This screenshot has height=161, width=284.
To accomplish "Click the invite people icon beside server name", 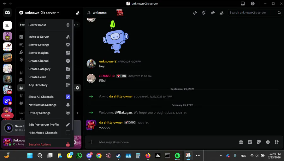I will (78, 13).
